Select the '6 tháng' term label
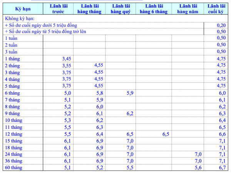 (12, 93)
